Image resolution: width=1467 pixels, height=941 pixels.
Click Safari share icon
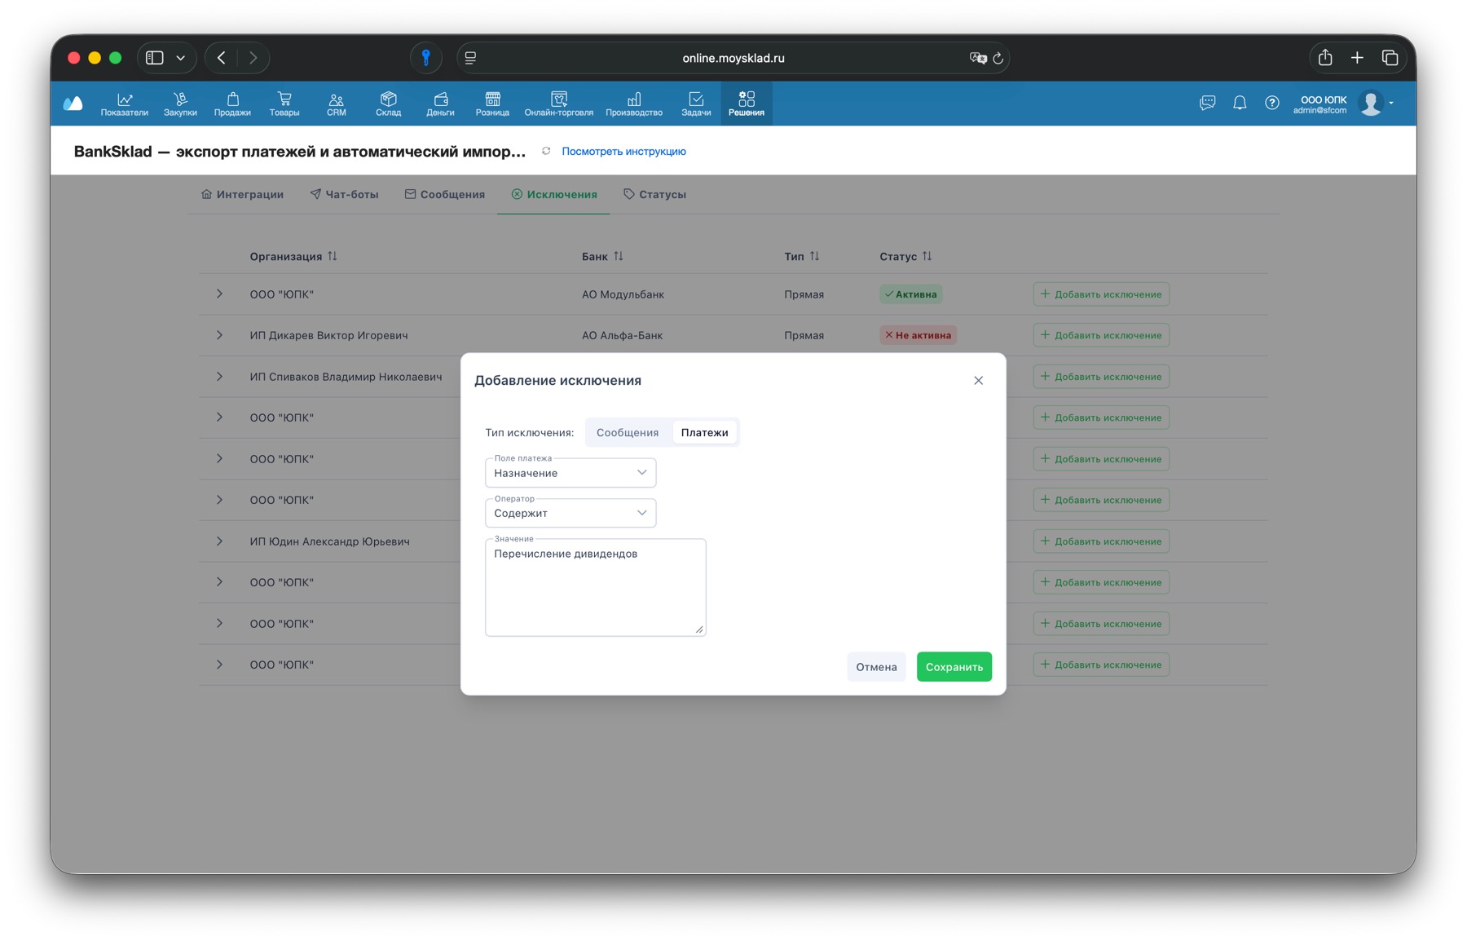tap(1325, 57)
